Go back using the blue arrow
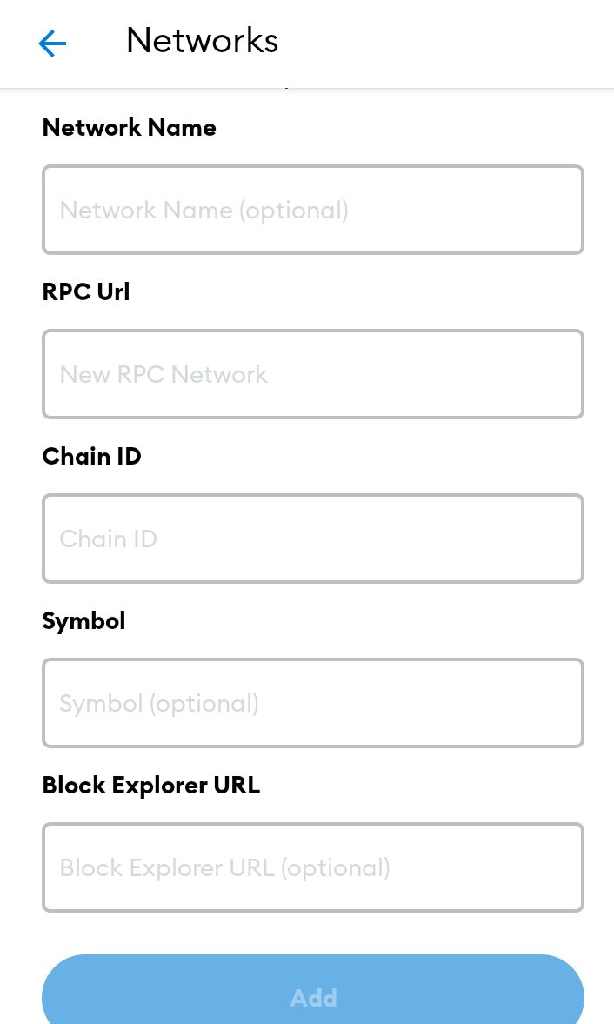Image resolution: width=614 pixels, height=1024 pixels. [52, 44]
